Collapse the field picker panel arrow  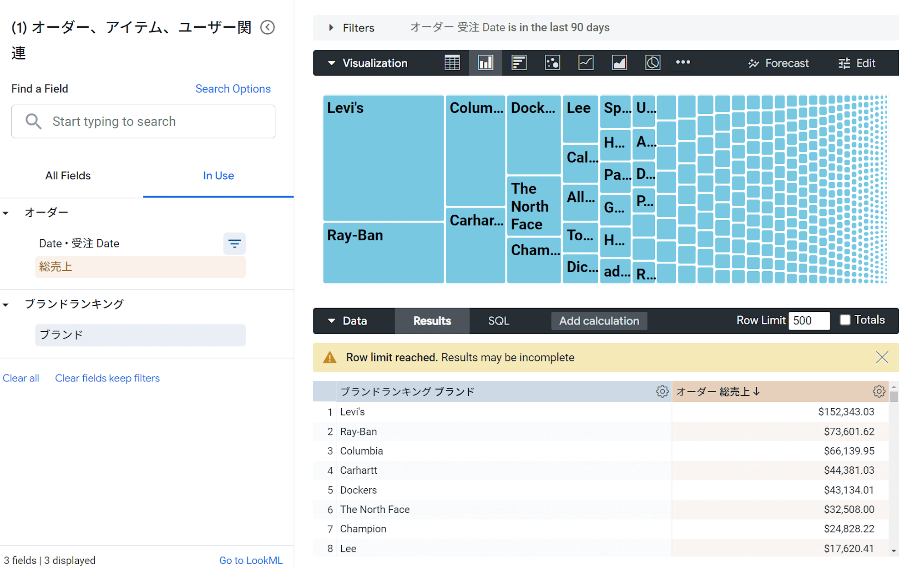pyautogui.click(x=268, y=27)
